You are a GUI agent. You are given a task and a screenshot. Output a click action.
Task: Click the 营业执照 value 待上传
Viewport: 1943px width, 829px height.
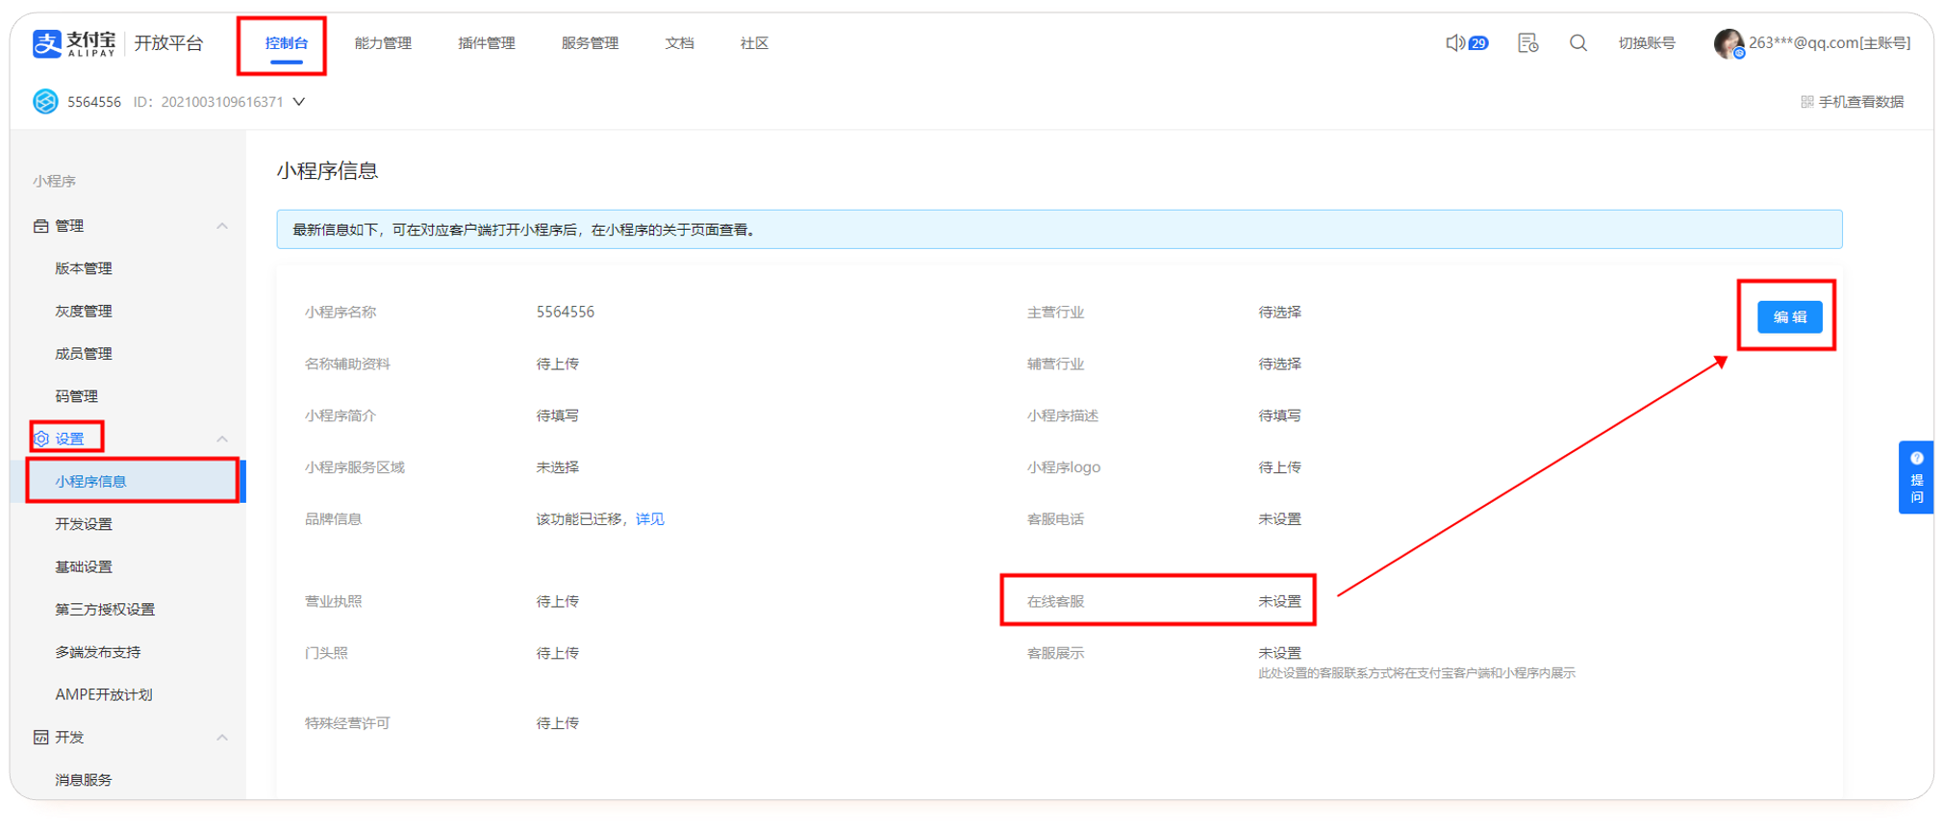pyautogui.click(x=558, y=602)
